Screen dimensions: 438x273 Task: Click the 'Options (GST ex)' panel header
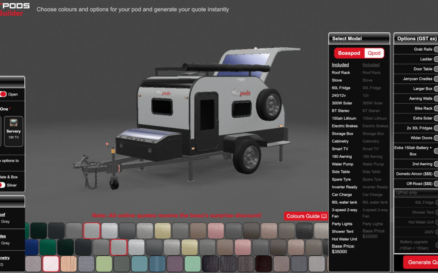pos(416,39)
